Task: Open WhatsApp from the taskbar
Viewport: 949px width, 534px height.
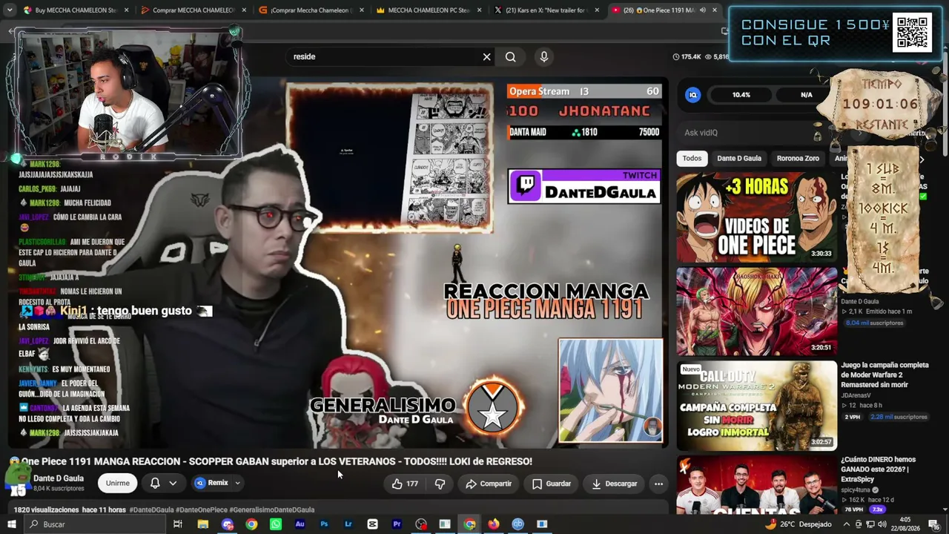Action: 276,524
